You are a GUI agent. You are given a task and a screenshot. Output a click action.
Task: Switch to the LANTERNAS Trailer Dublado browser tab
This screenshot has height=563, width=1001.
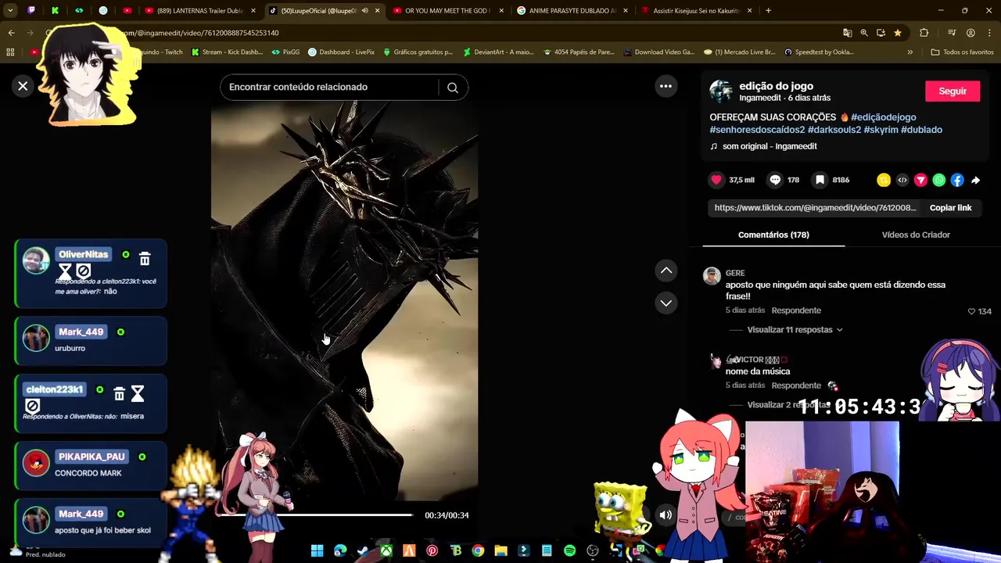(x=200, y=11)
